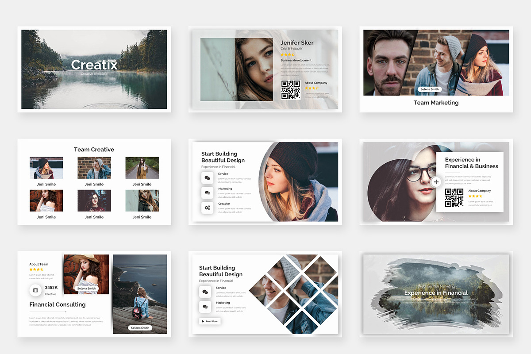Click Start Building Beautiful Design on the three-icon slide

(x=223, y=157)
